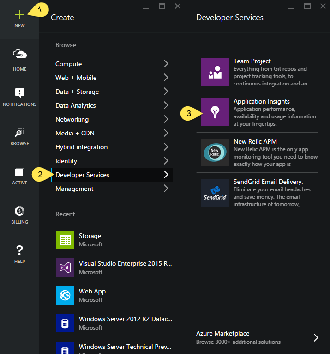This screenshot has height=354, width=330.
Task: Open Web App recent item label
Action: tap(92, 292)
